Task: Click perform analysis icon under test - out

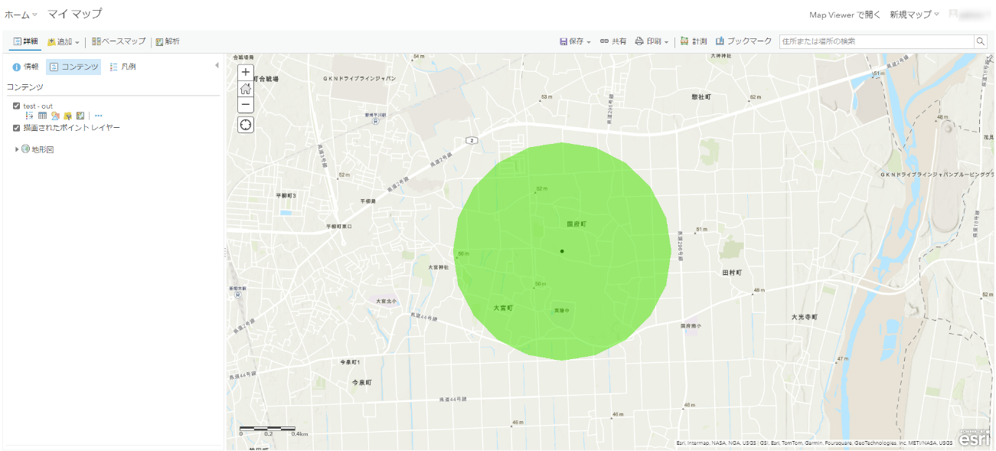Action: tap(80, 116)
